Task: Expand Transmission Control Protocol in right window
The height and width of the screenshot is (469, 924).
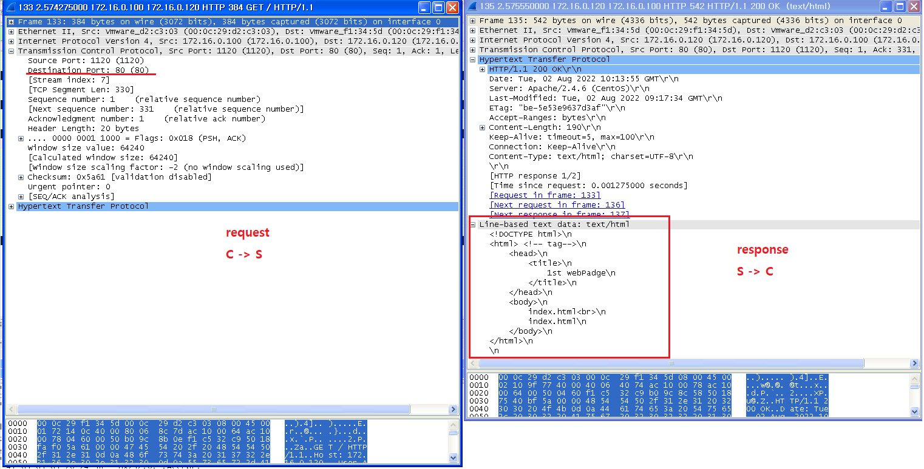Action: click(x=473, y=50)
